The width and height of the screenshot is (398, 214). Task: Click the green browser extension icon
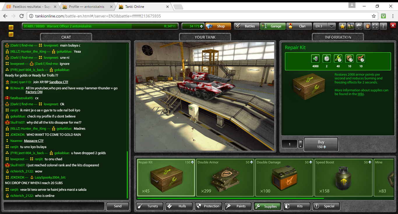[x=384, y=16]
